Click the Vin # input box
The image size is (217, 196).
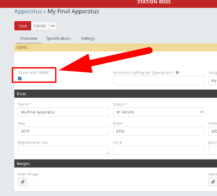(159, 150)
